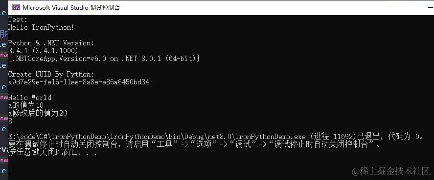
Task: Click the 'Test:' output line
Action: [x=18, y=20]
